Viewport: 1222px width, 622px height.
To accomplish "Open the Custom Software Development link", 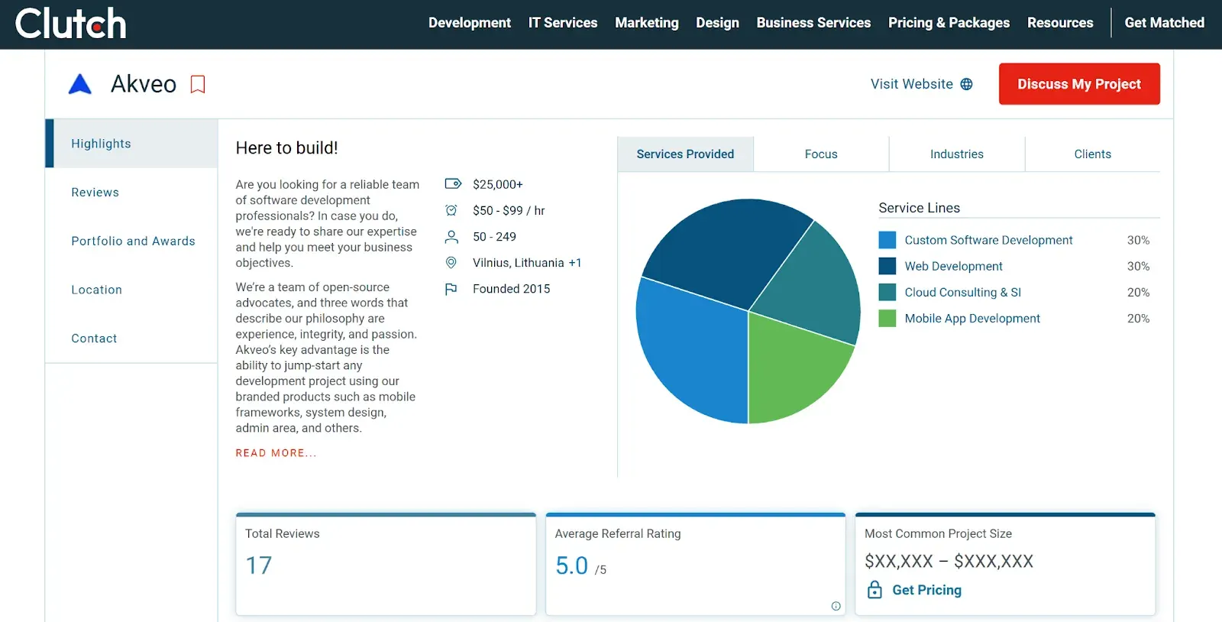I will tap(988, 240).
